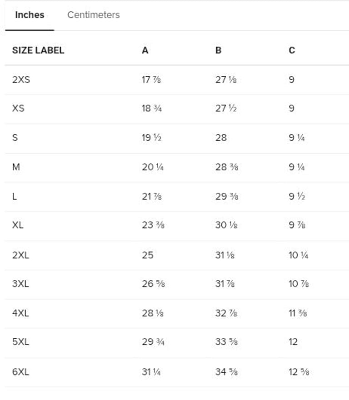Click the 5XL C measurement 12
The image size is (349, 400).
(x=293, y=342)
